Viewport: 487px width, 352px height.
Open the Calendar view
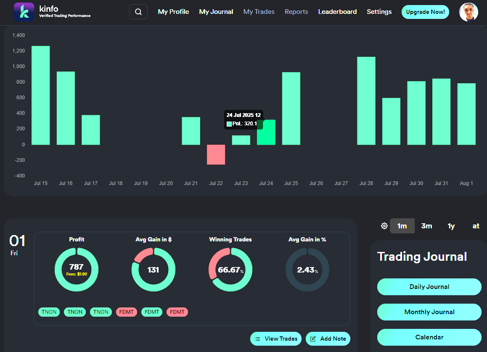click(429, 337)
